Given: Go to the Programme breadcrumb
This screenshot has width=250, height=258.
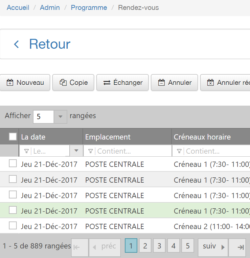Looking at the screenshot, I should tap(89, 8).
